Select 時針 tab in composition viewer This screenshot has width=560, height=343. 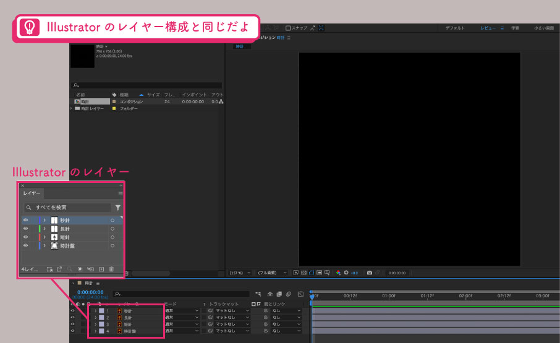coord(240,46)
